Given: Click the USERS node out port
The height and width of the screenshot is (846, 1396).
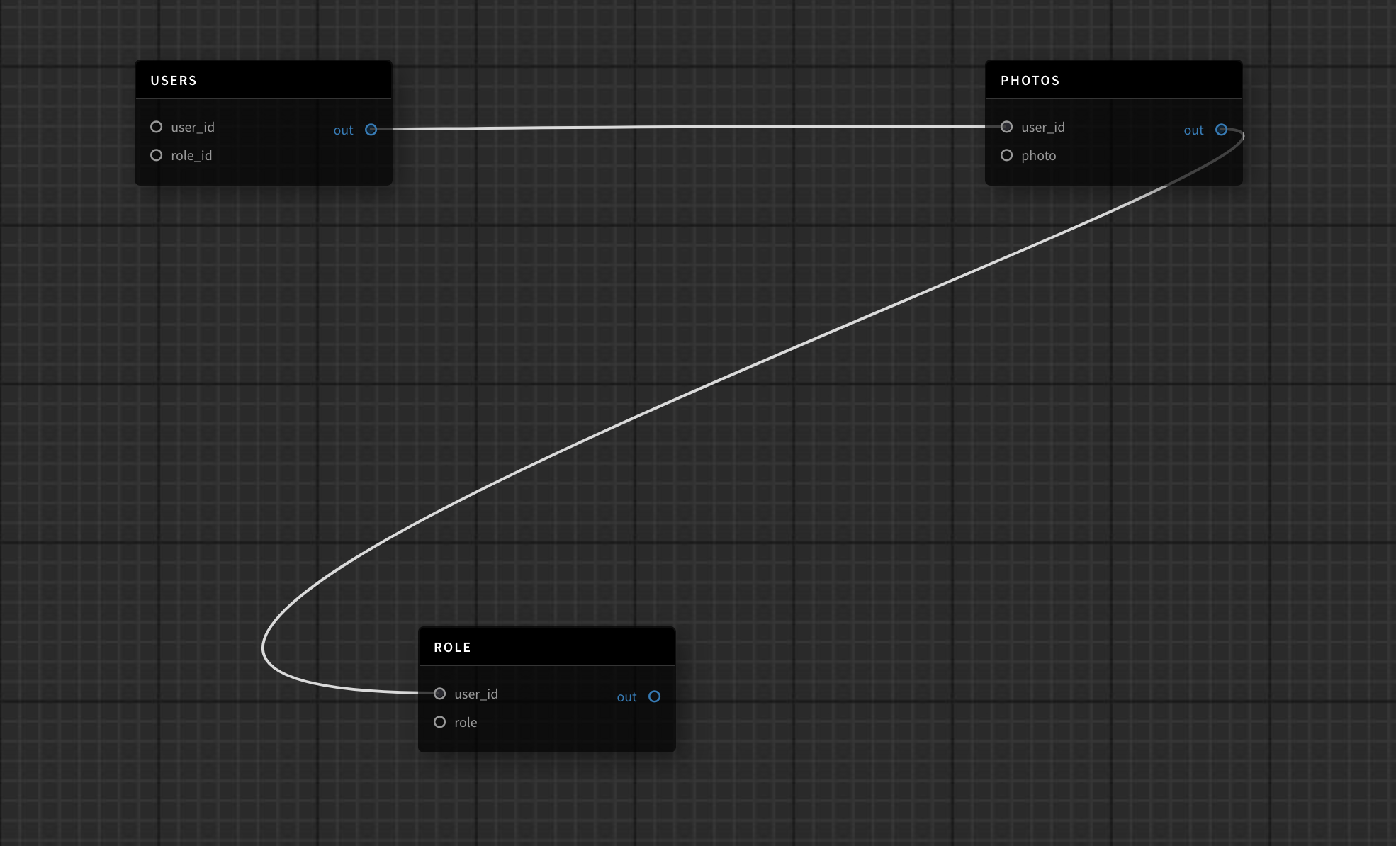Looking at the screenshot, I should (x=371, y=130).
